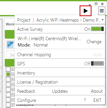Image resolution: width=107 pixels, height=108 pixels.
Task: Select the Wi-Fi Intel Centrino adapter row
Action: [x=49, y=39]
